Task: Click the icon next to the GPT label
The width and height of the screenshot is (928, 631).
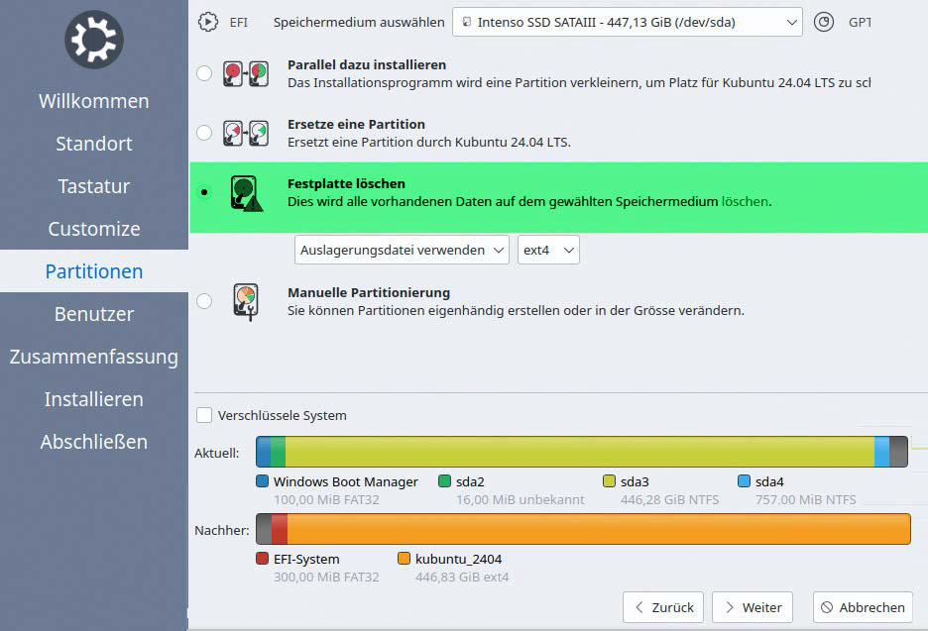Action: [824, 21]
